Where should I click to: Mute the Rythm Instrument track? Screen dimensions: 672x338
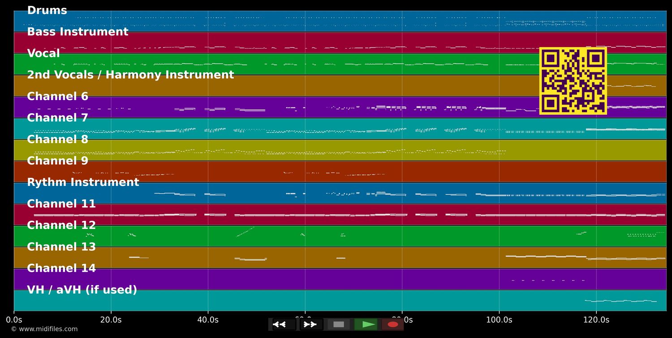click(83, 182)
